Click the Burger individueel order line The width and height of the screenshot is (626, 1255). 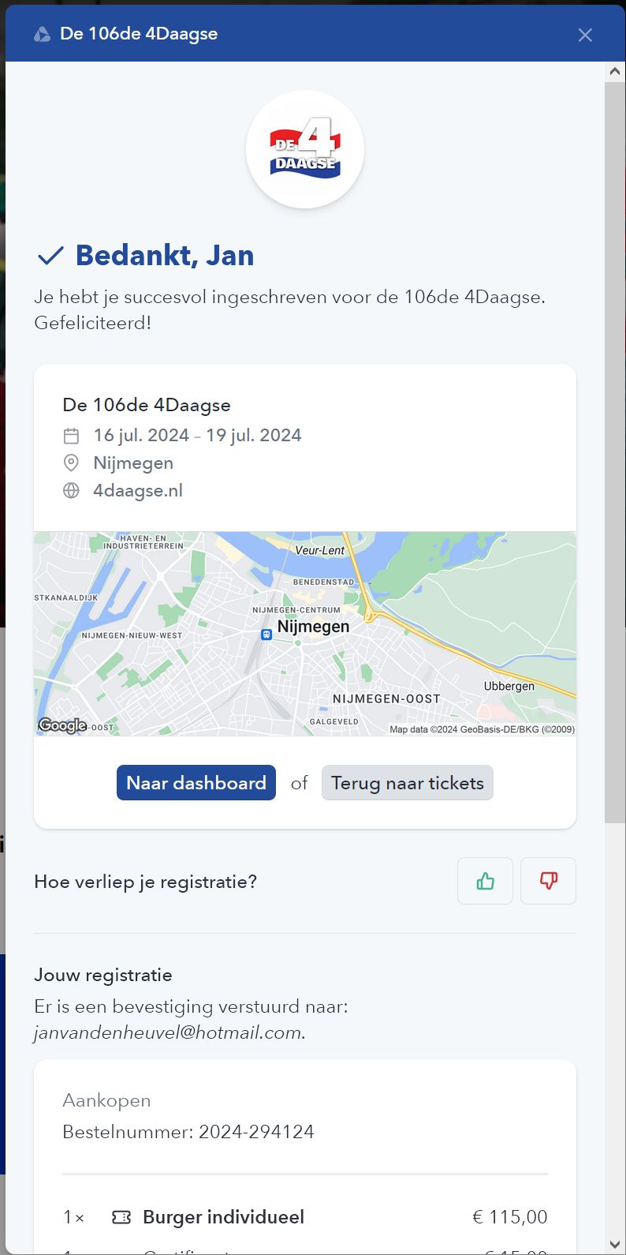click(x=305, y=1217)
